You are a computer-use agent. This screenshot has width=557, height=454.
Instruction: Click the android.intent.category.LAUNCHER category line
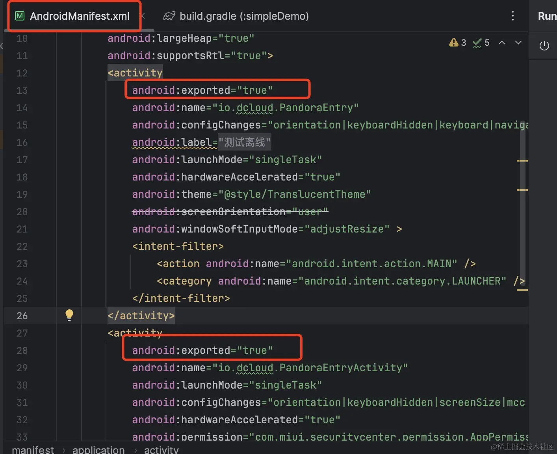point(341,281)
